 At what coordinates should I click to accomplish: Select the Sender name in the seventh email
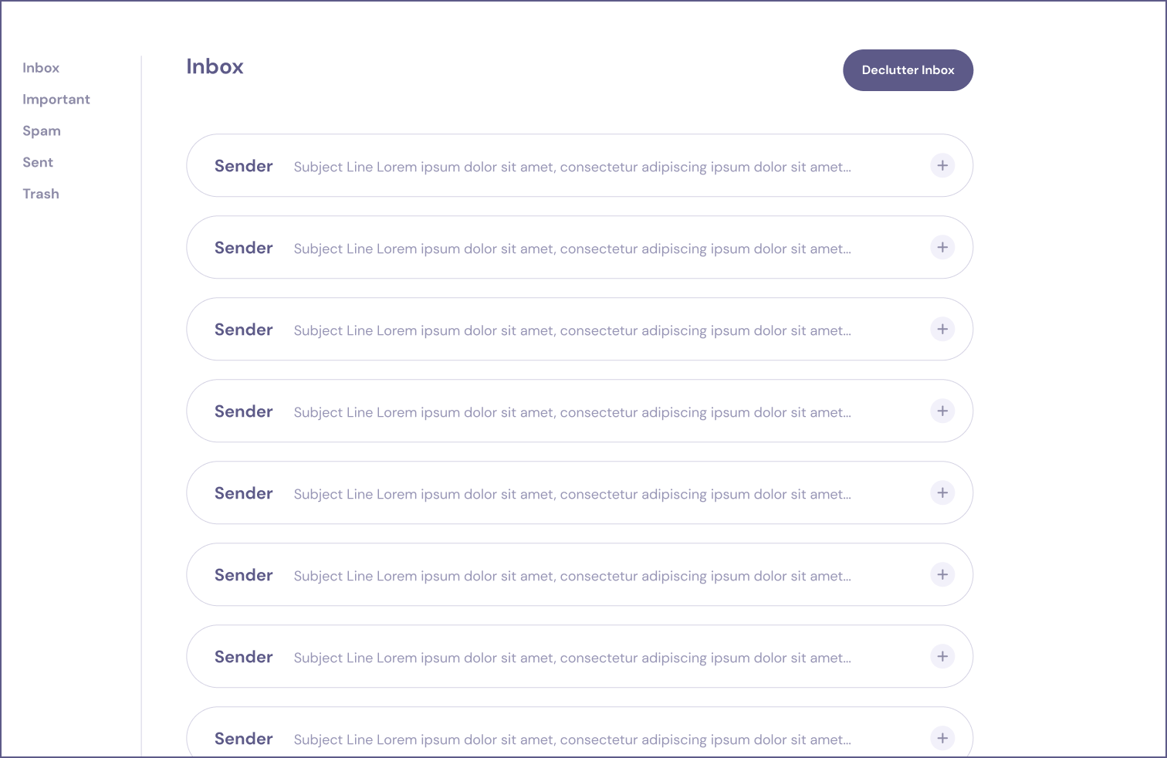[x=244, y=657]
